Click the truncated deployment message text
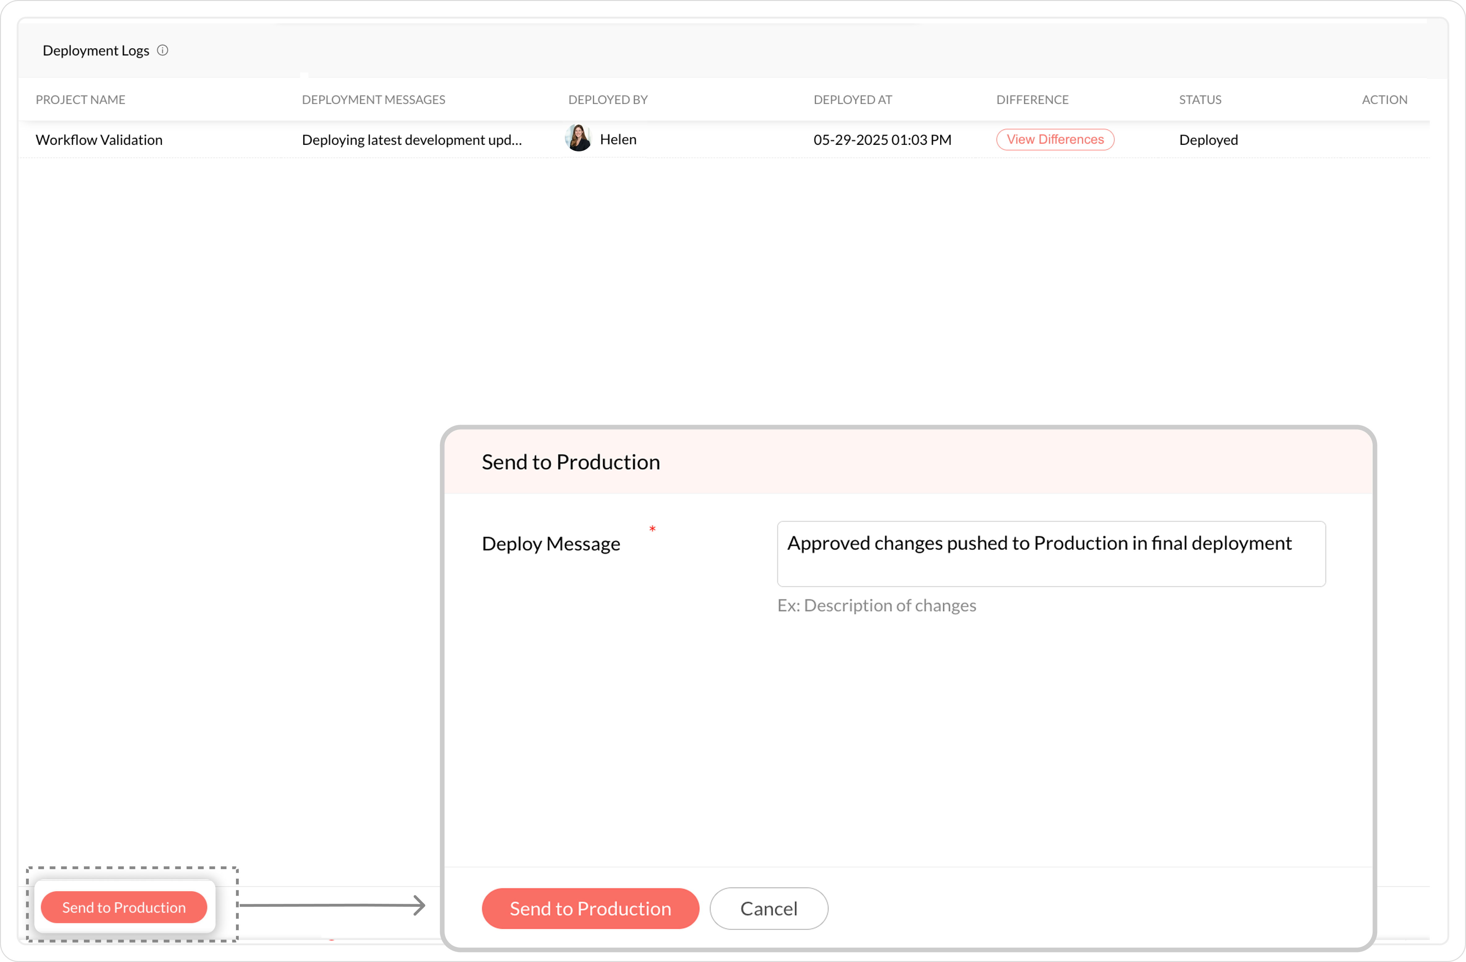Viewport: 1466px width, 962px height. pos(412,140)
